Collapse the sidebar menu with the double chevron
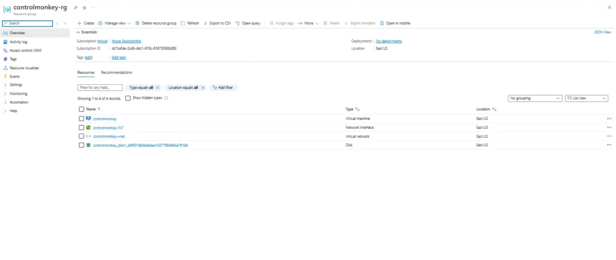This screenshot has width=616, height=260. 65,23
